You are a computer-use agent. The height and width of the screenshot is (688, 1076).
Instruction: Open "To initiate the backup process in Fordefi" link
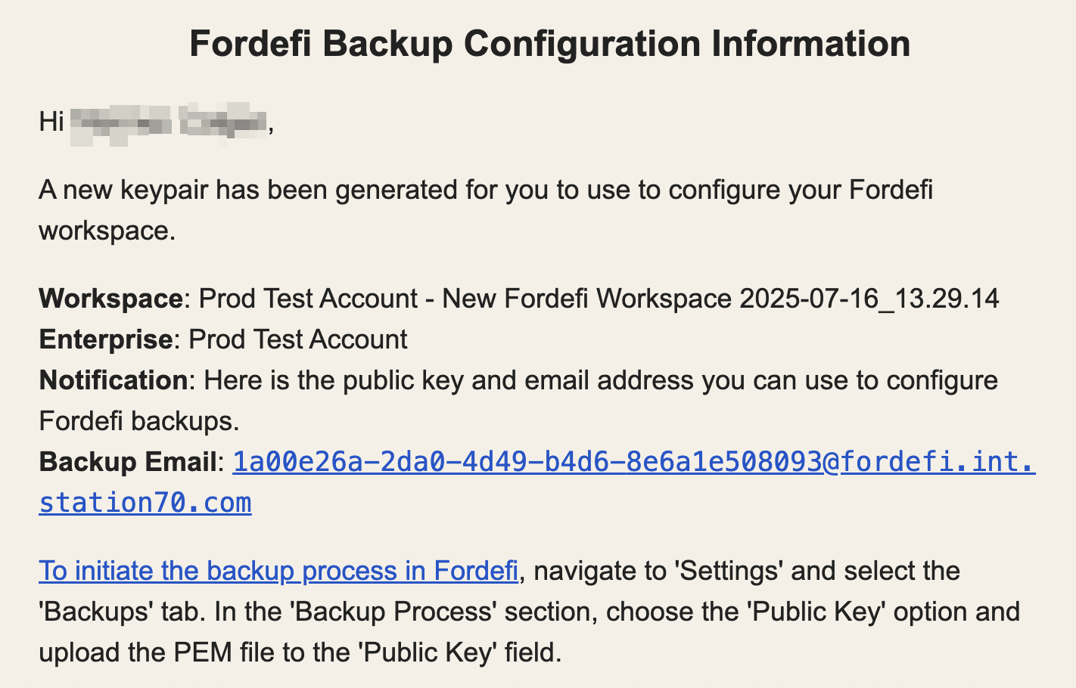[x=278, y=571]
